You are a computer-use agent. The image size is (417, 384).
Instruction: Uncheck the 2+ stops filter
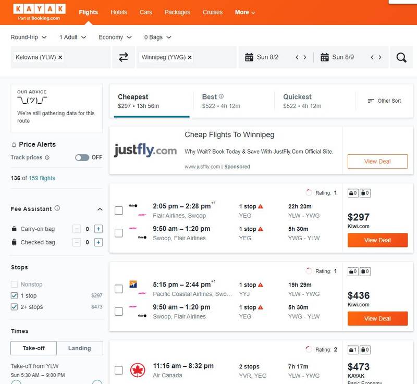click(x=14, y=307)
